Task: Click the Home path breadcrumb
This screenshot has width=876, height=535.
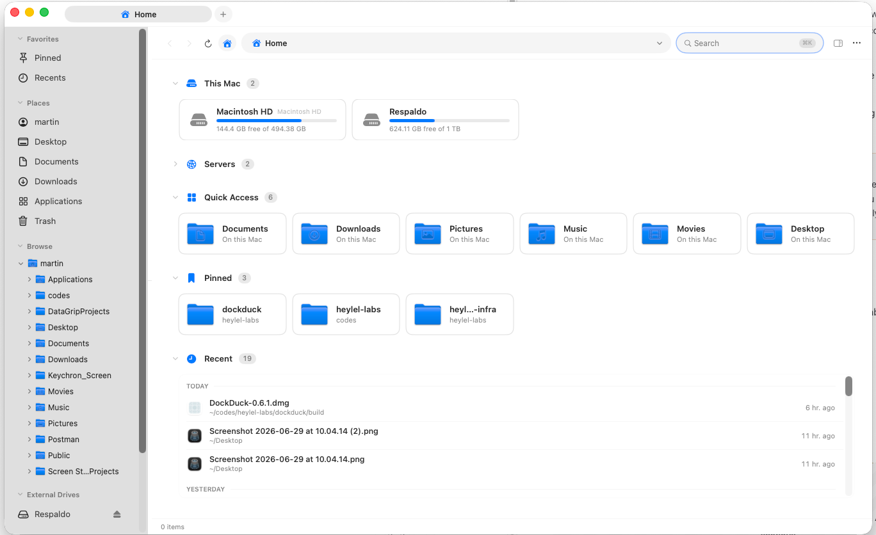Action: coord(270,43)
